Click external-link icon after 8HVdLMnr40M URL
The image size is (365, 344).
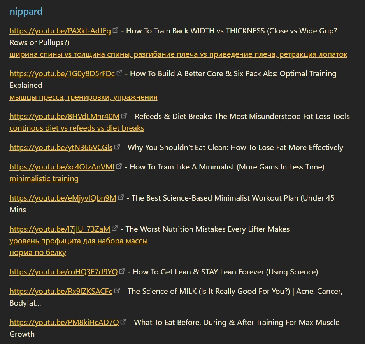(124, 115)
